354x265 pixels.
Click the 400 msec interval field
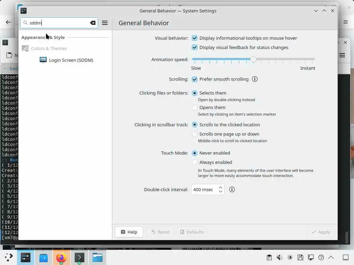tap(208, 189)
